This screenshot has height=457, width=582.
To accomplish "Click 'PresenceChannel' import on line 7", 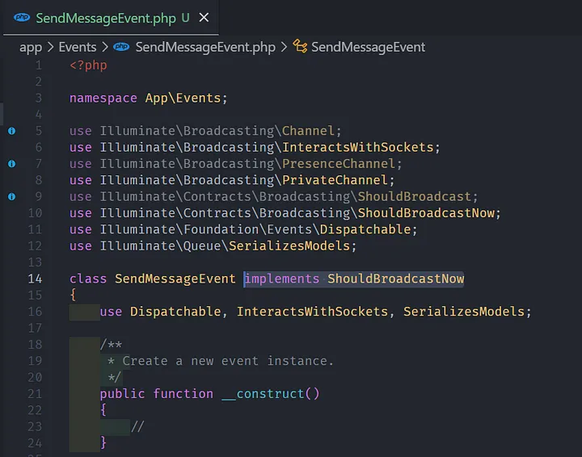I will [x=339, y=163].
